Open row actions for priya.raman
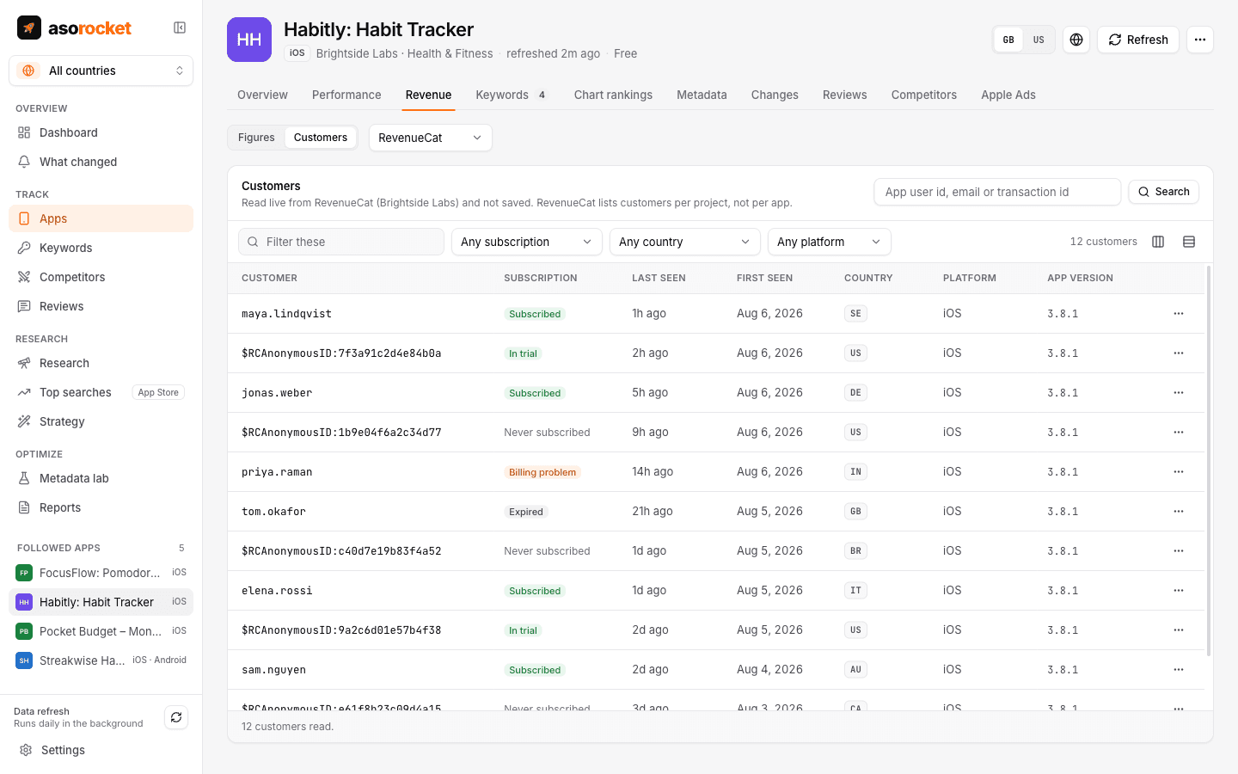The width and height of the screenshot is (1238, 774). click(x=1179, y=472)
